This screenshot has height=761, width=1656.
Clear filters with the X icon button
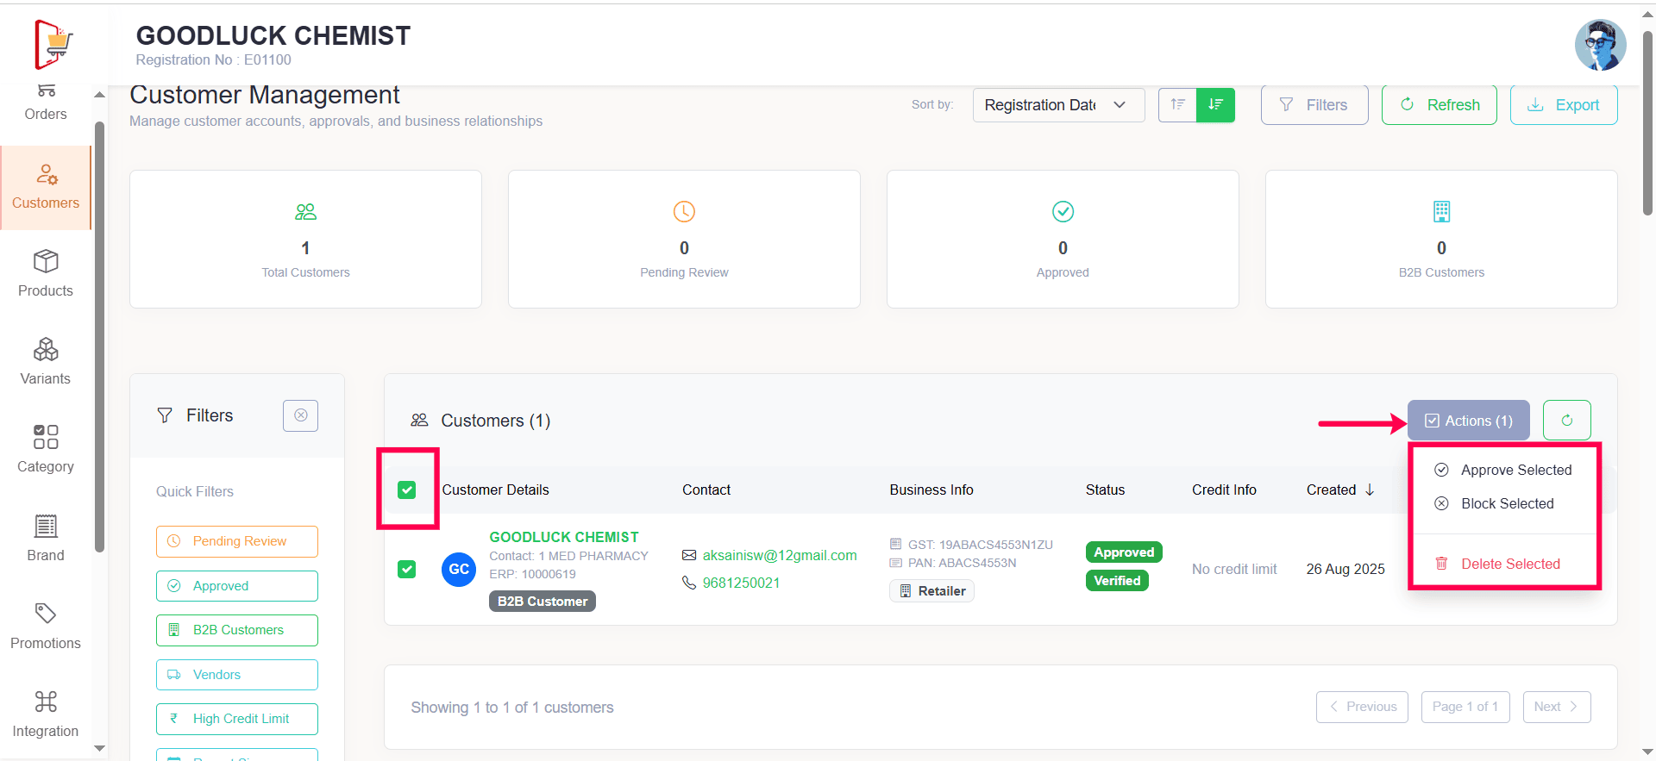point(300,415)
